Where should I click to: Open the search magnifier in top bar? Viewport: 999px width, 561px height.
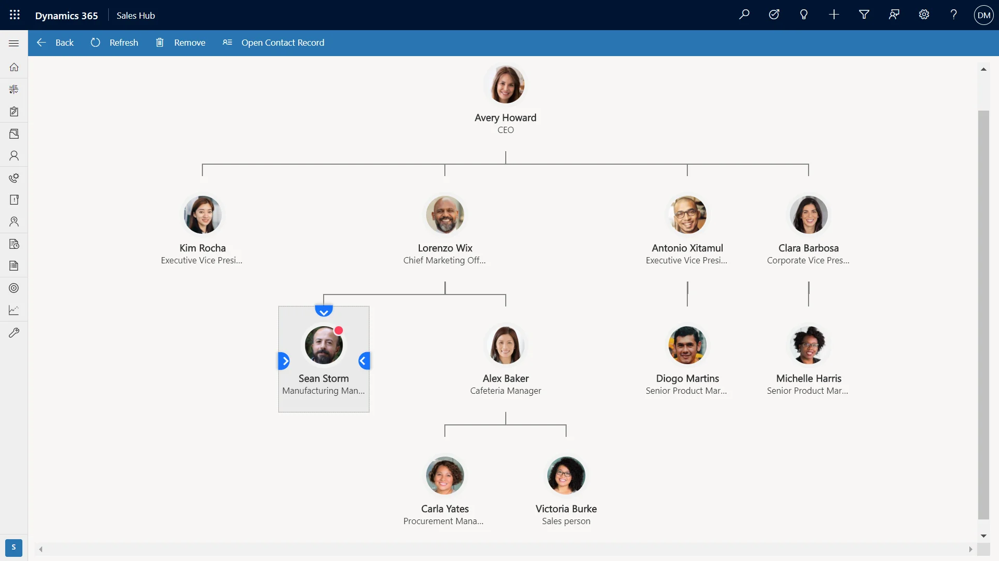744,15
